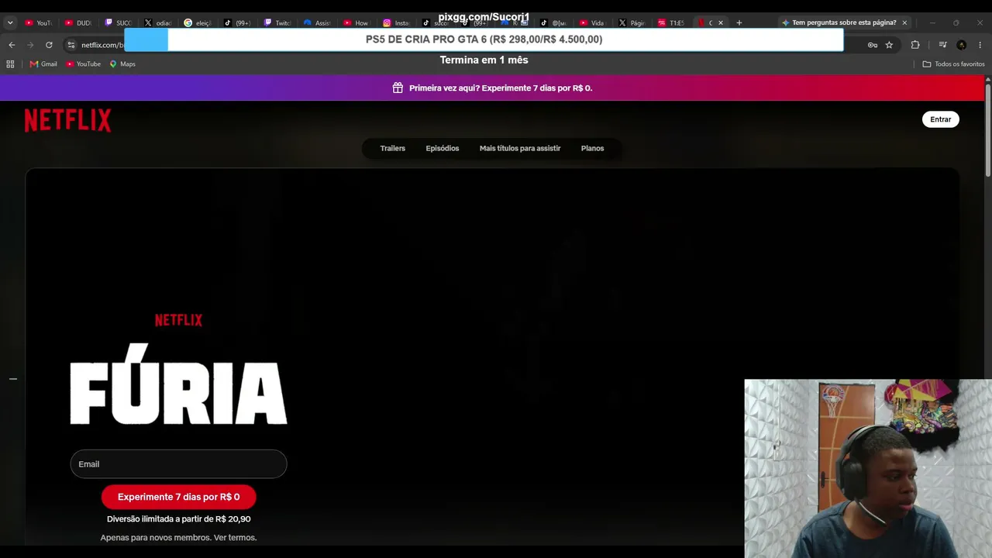Viewport: 992px width, 558px height.
Task: Go back with the browser back arrow
Action: point(12,45)
